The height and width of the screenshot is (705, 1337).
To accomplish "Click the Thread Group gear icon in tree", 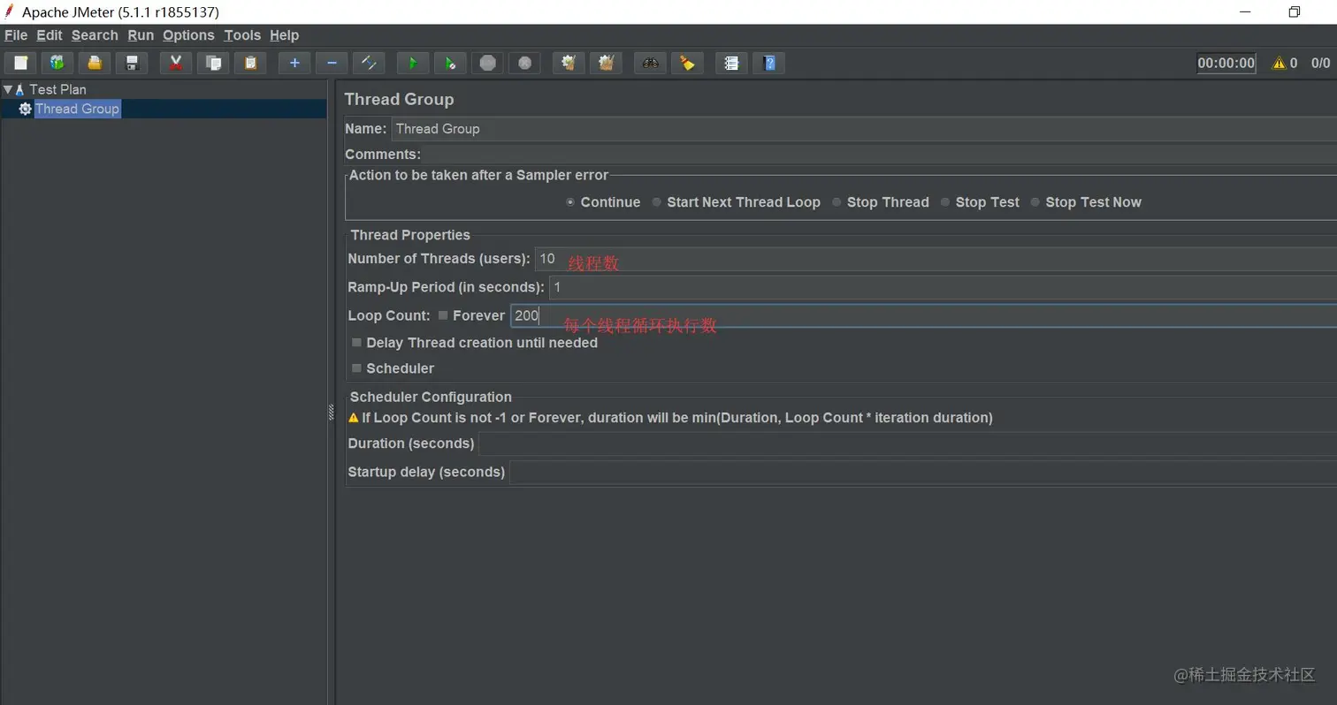I will point(26,109).
